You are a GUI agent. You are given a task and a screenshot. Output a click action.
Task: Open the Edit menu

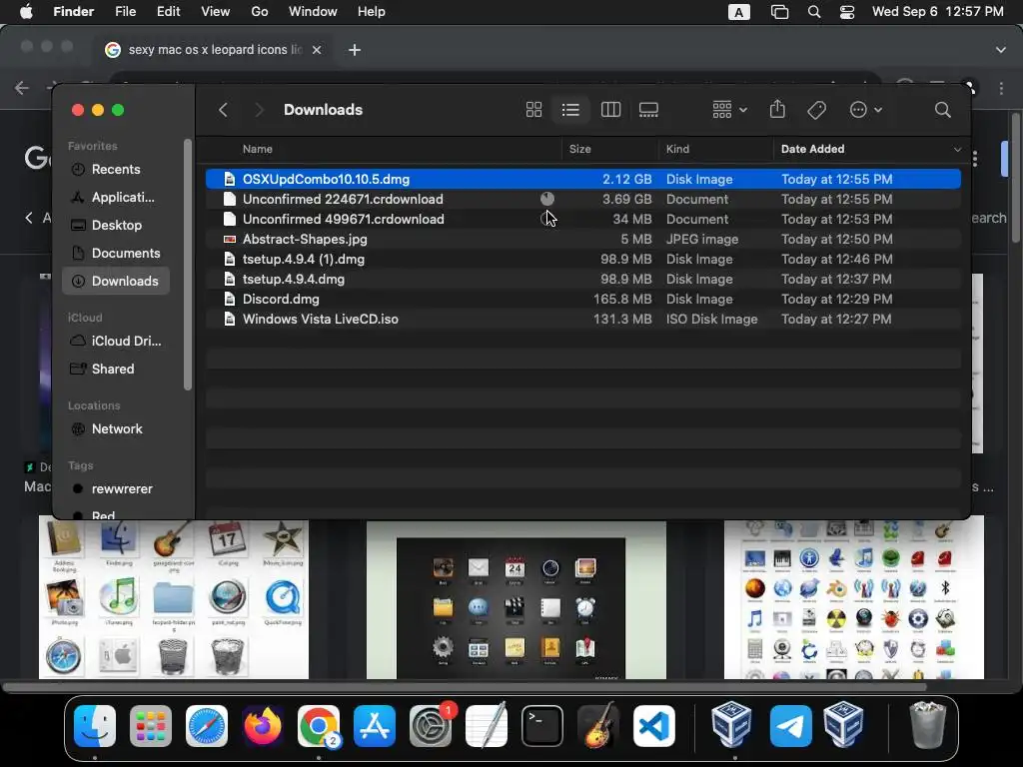168,12
